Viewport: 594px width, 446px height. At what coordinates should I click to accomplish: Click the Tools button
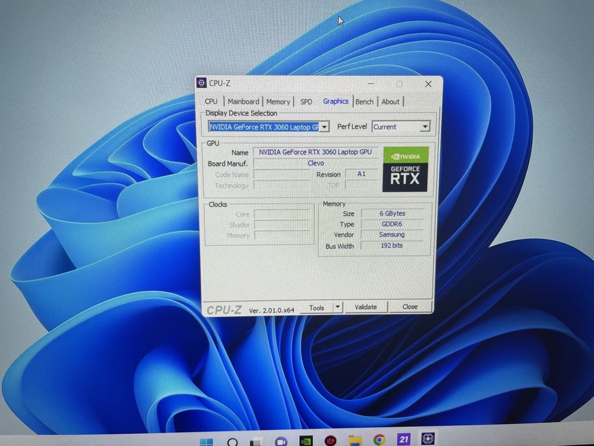point(317,307)
